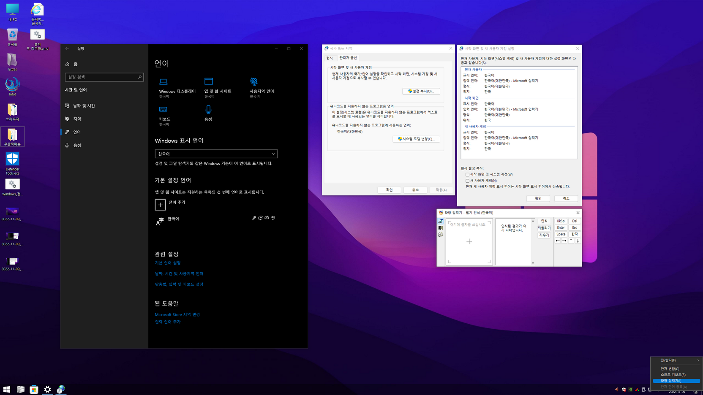This screenshot has height=395, width=703.
Task: Click 확인 in 시작 화면 계정 설정 dialog
Action: [x=538, y=198]
